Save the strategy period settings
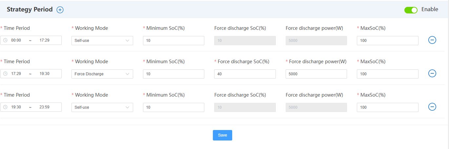 coord(222,135)
